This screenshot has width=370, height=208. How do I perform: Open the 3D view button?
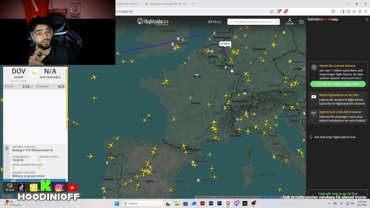[x=10, y=187]
